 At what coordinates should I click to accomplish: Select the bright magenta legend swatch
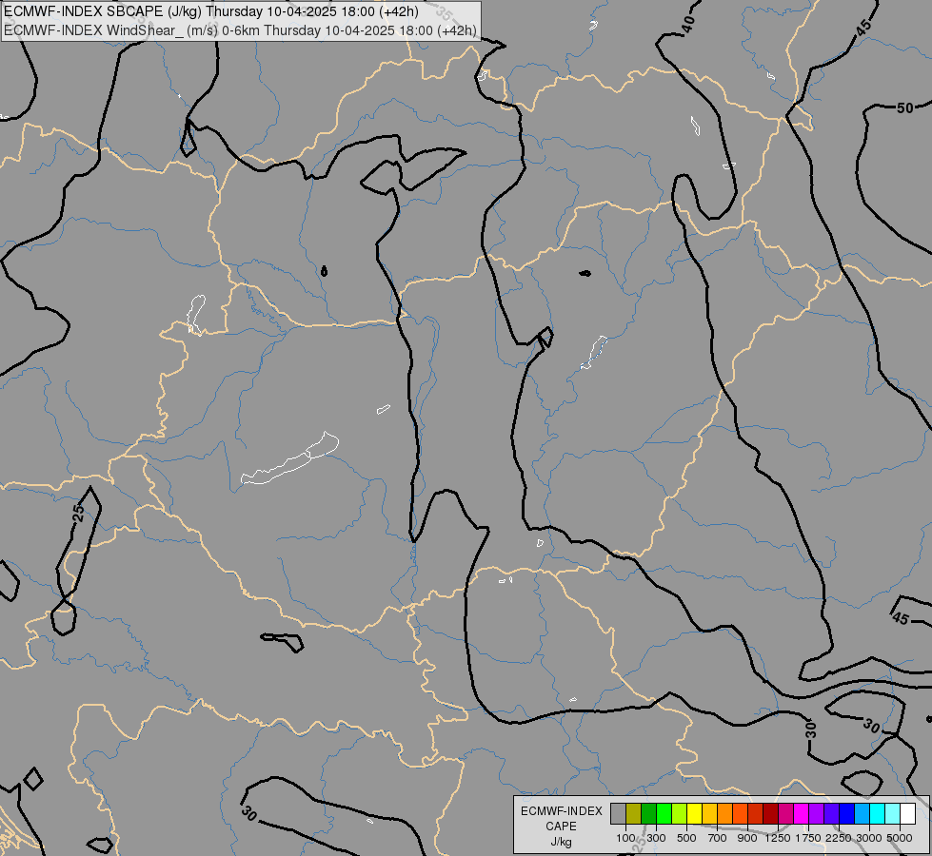(x=801, y=814)
